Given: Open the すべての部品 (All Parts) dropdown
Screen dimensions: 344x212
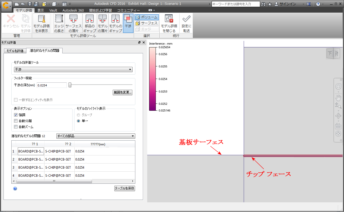Looking at the screenshot, I should 96,136.
